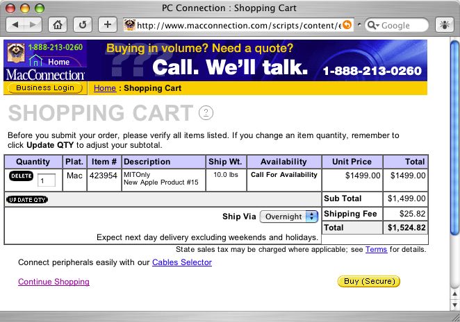Delete the MITOnly item from cart
Screen dimensions: 460x322
pos(21,176)
